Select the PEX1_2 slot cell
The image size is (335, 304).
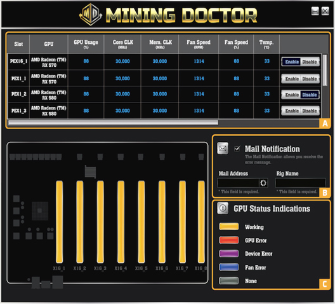(18, 94)
